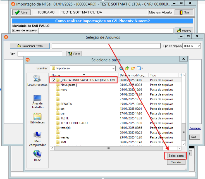Create new folder icon in dialog toolbar
This screenshot has width=205, height=179.
click(x=133, y=68)
